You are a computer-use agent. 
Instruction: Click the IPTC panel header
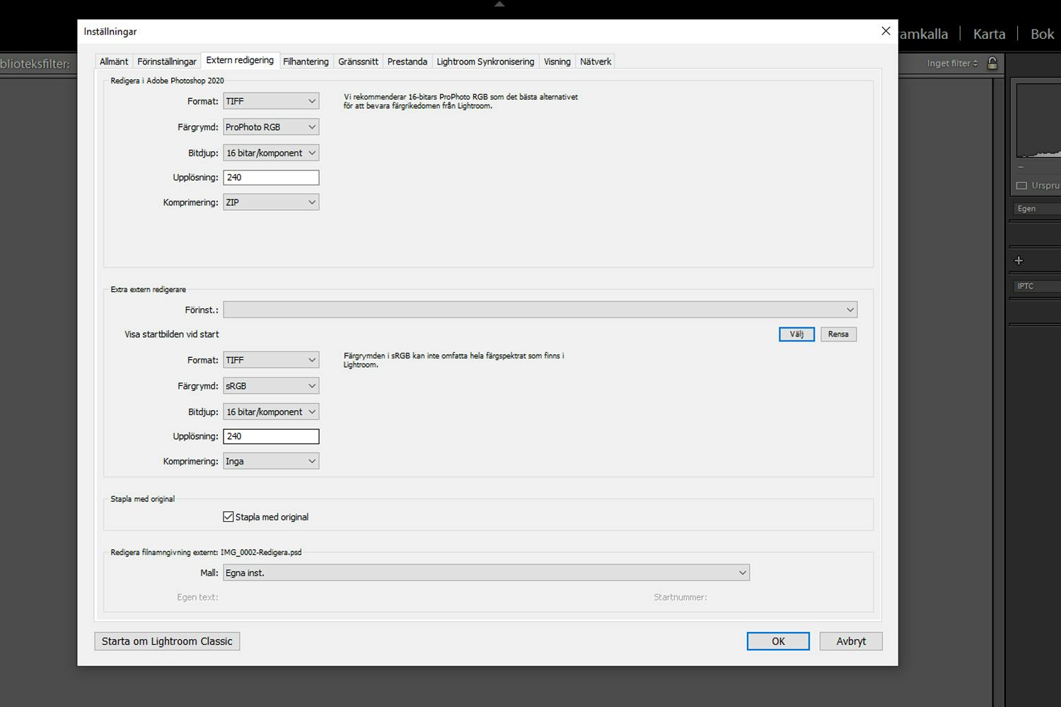[x=1036, y=286]
